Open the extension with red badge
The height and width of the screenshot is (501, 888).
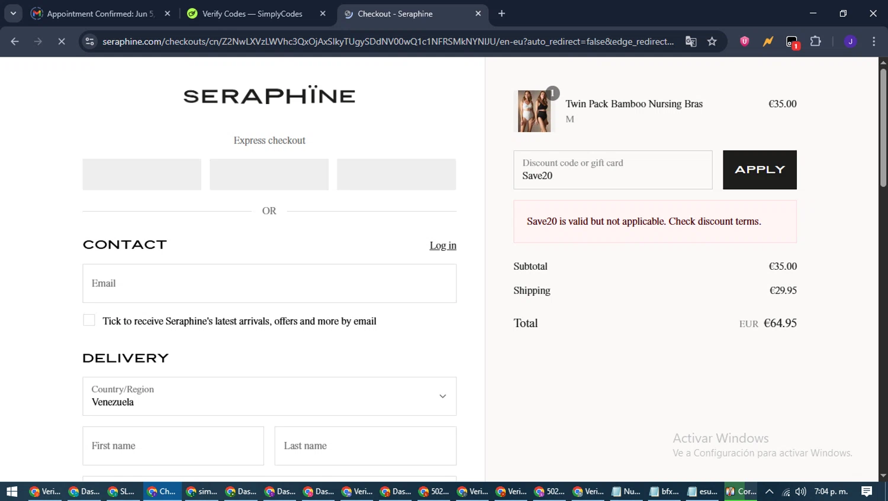tap(792, 42)
